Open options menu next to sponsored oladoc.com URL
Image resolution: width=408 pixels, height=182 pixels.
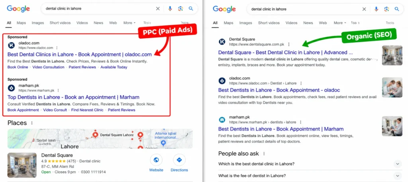click(57, 48)
